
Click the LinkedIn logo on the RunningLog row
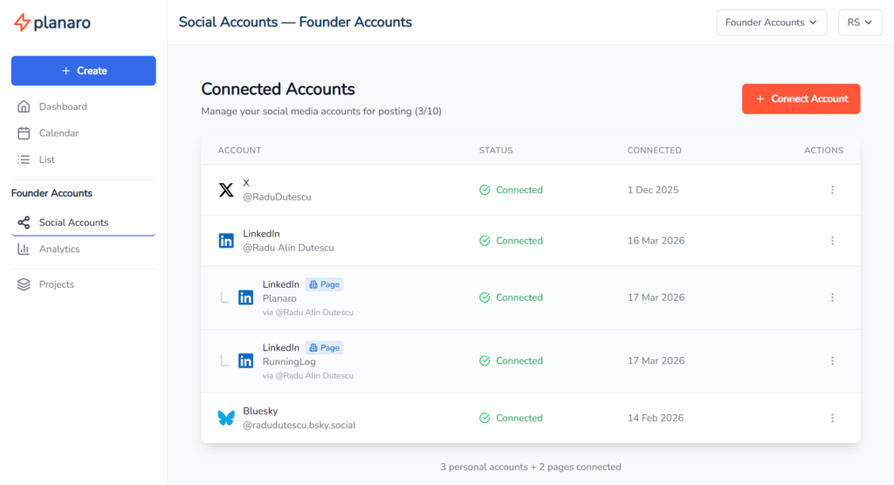[245, 361]
